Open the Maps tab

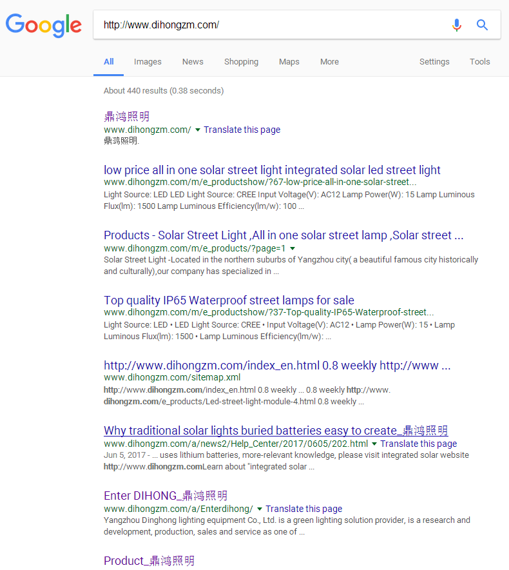coord(289,62)
